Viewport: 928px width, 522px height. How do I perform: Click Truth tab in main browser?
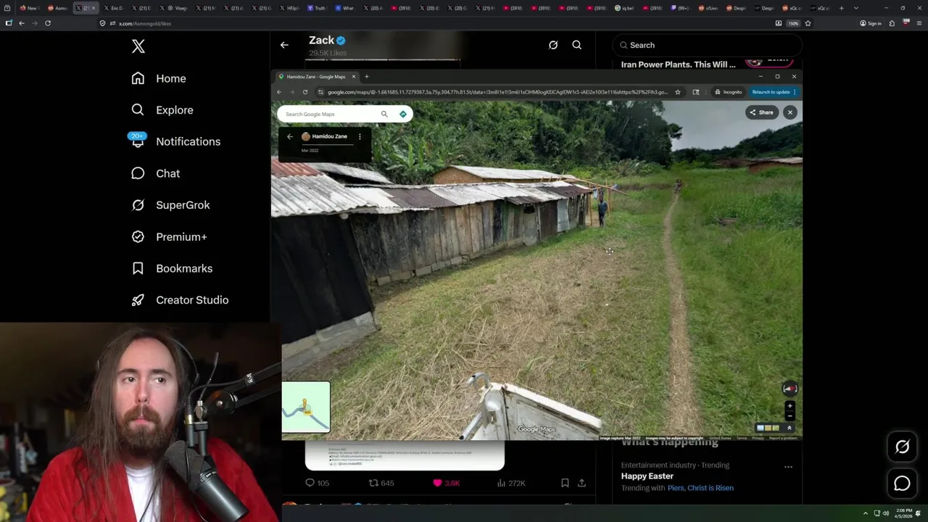click(x=316, y=8)
